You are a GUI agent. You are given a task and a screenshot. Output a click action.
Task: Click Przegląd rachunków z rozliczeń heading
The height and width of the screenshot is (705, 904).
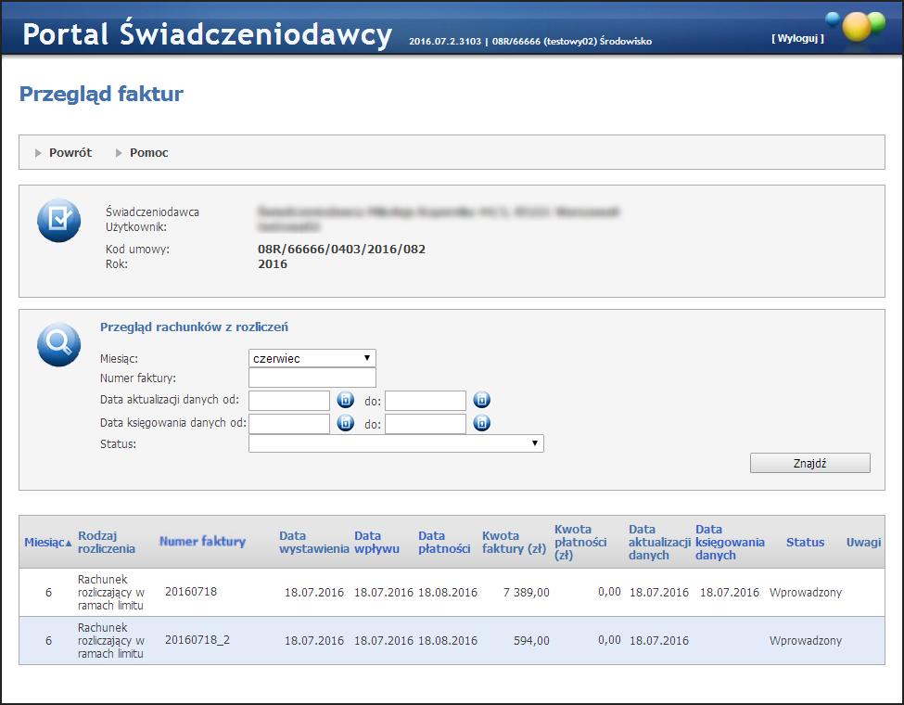tap(195, 327)
